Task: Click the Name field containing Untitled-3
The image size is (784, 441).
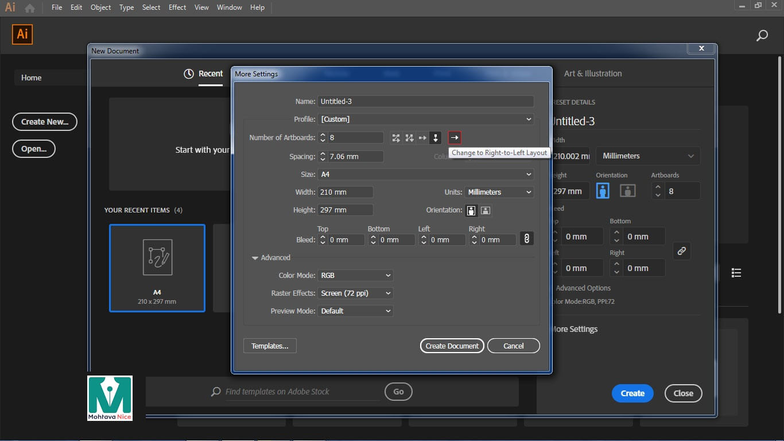Action: (x=426, y=102)
